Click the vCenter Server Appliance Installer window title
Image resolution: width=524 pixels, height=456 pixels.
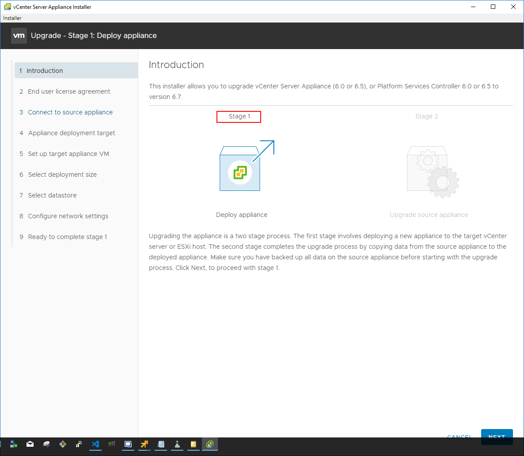point(52,7)
